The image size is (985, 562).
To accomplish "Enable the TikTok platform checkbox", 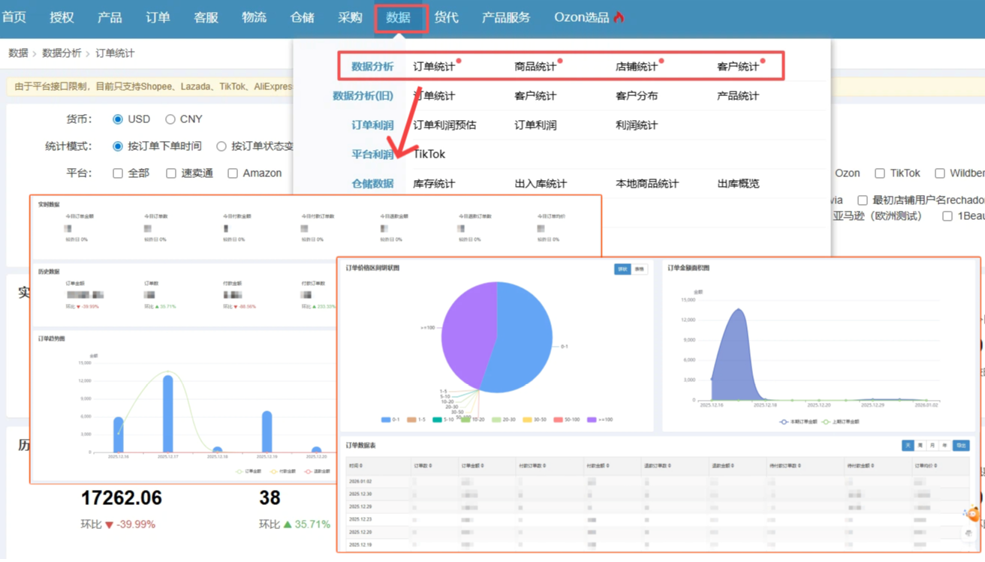I will click(x=880, y=173).
